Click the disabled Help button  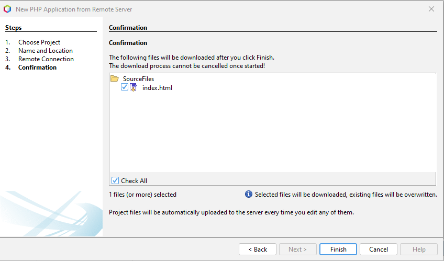point(419,249)
